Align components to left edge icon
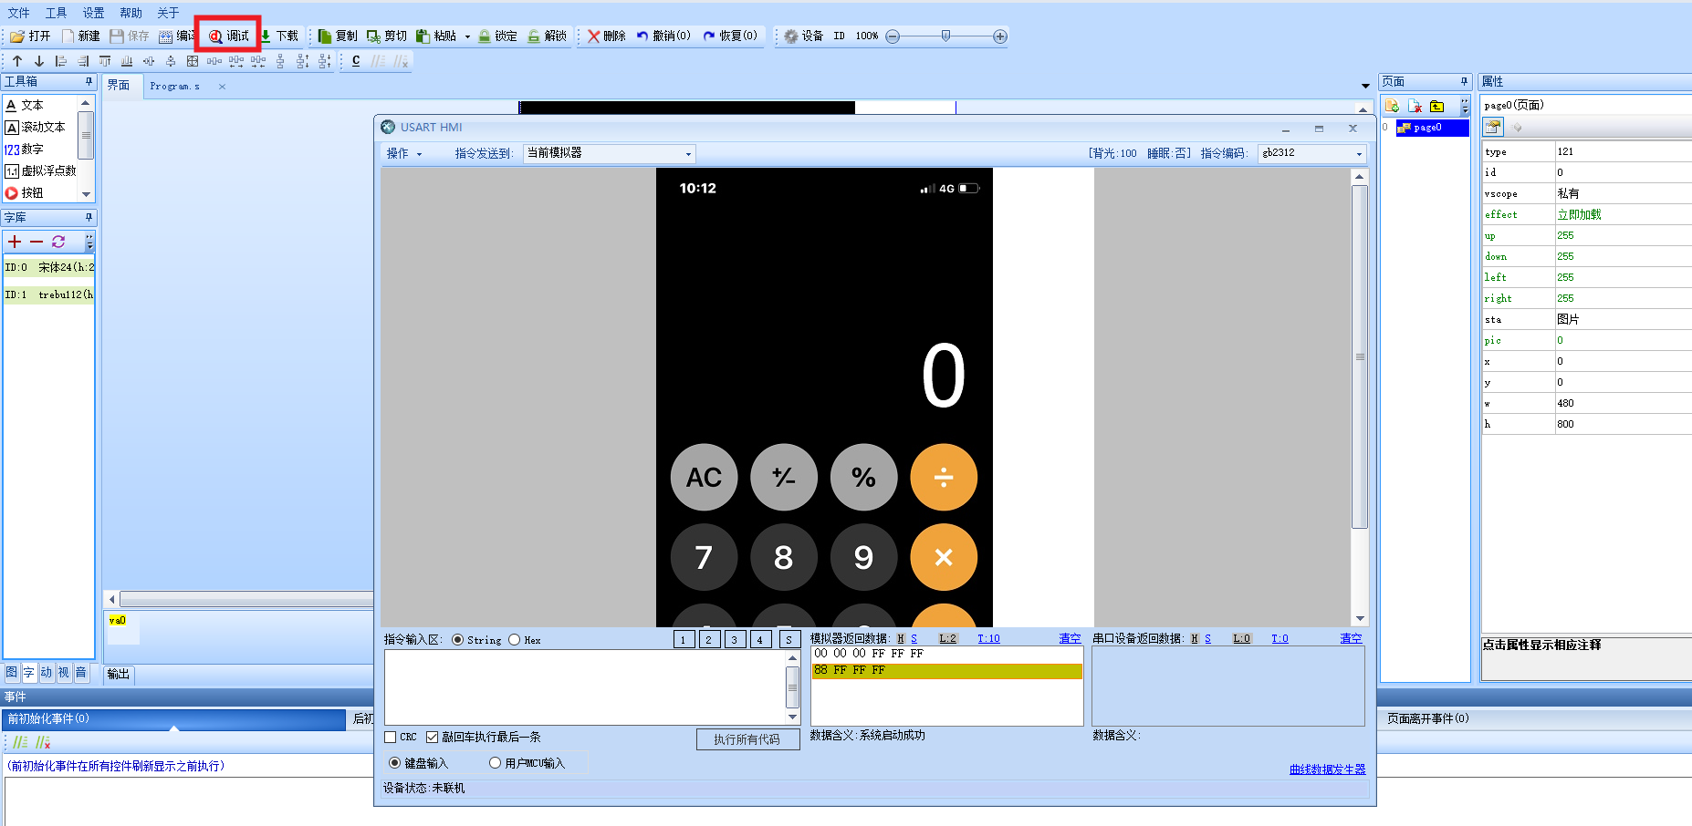Screen dimensions: 1692x826 pyautogui.click(x=61, y=61)
